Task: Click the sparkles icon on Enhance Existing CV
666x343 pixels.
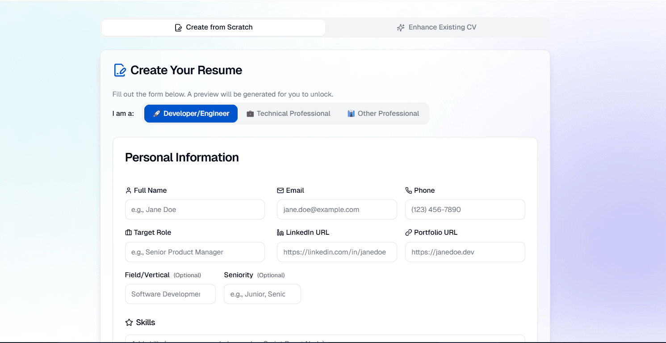Action: [x=401, y=27]
